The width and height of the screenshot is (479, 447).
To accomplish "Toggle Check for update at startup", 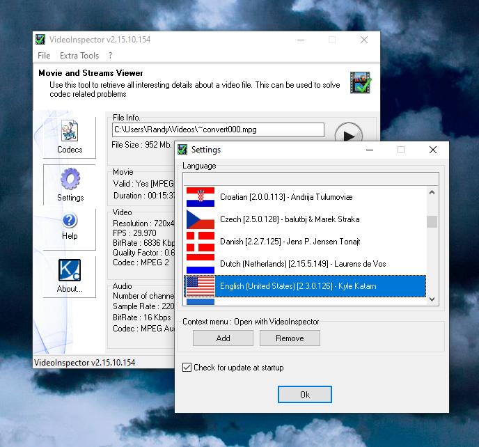I will point(187,367).
